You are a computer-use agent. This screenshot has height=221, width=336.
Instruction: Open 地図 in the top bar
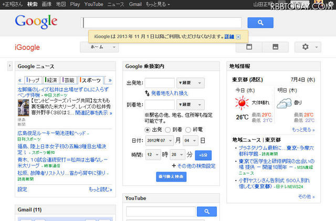[61, 4]
